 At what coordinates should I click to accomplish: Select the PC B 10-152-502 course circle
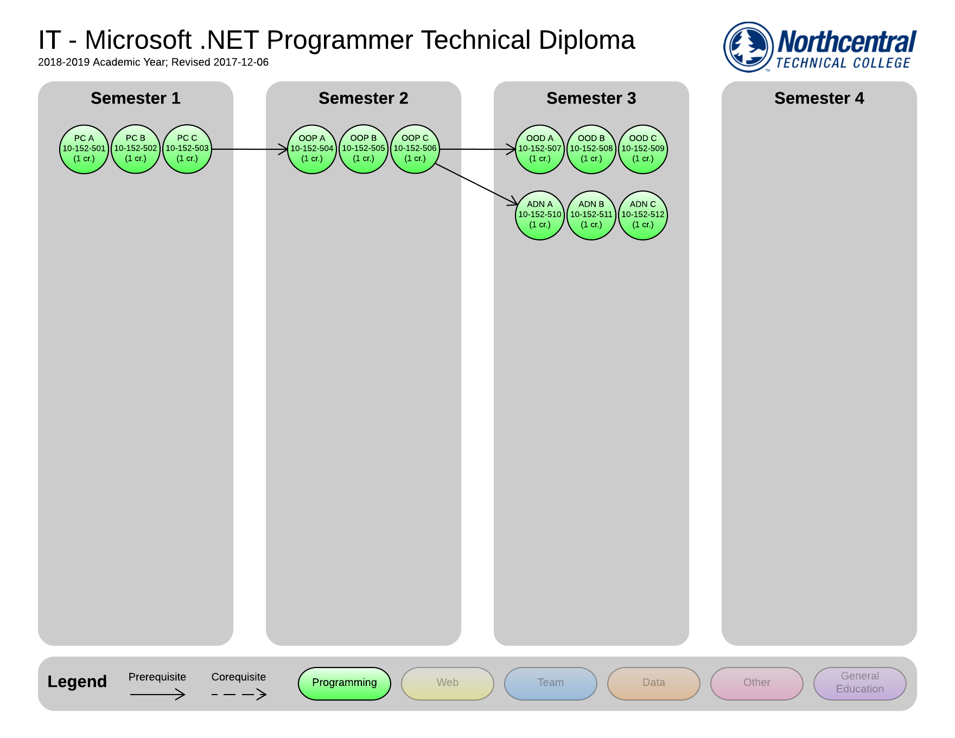click(x=136, y=149)
